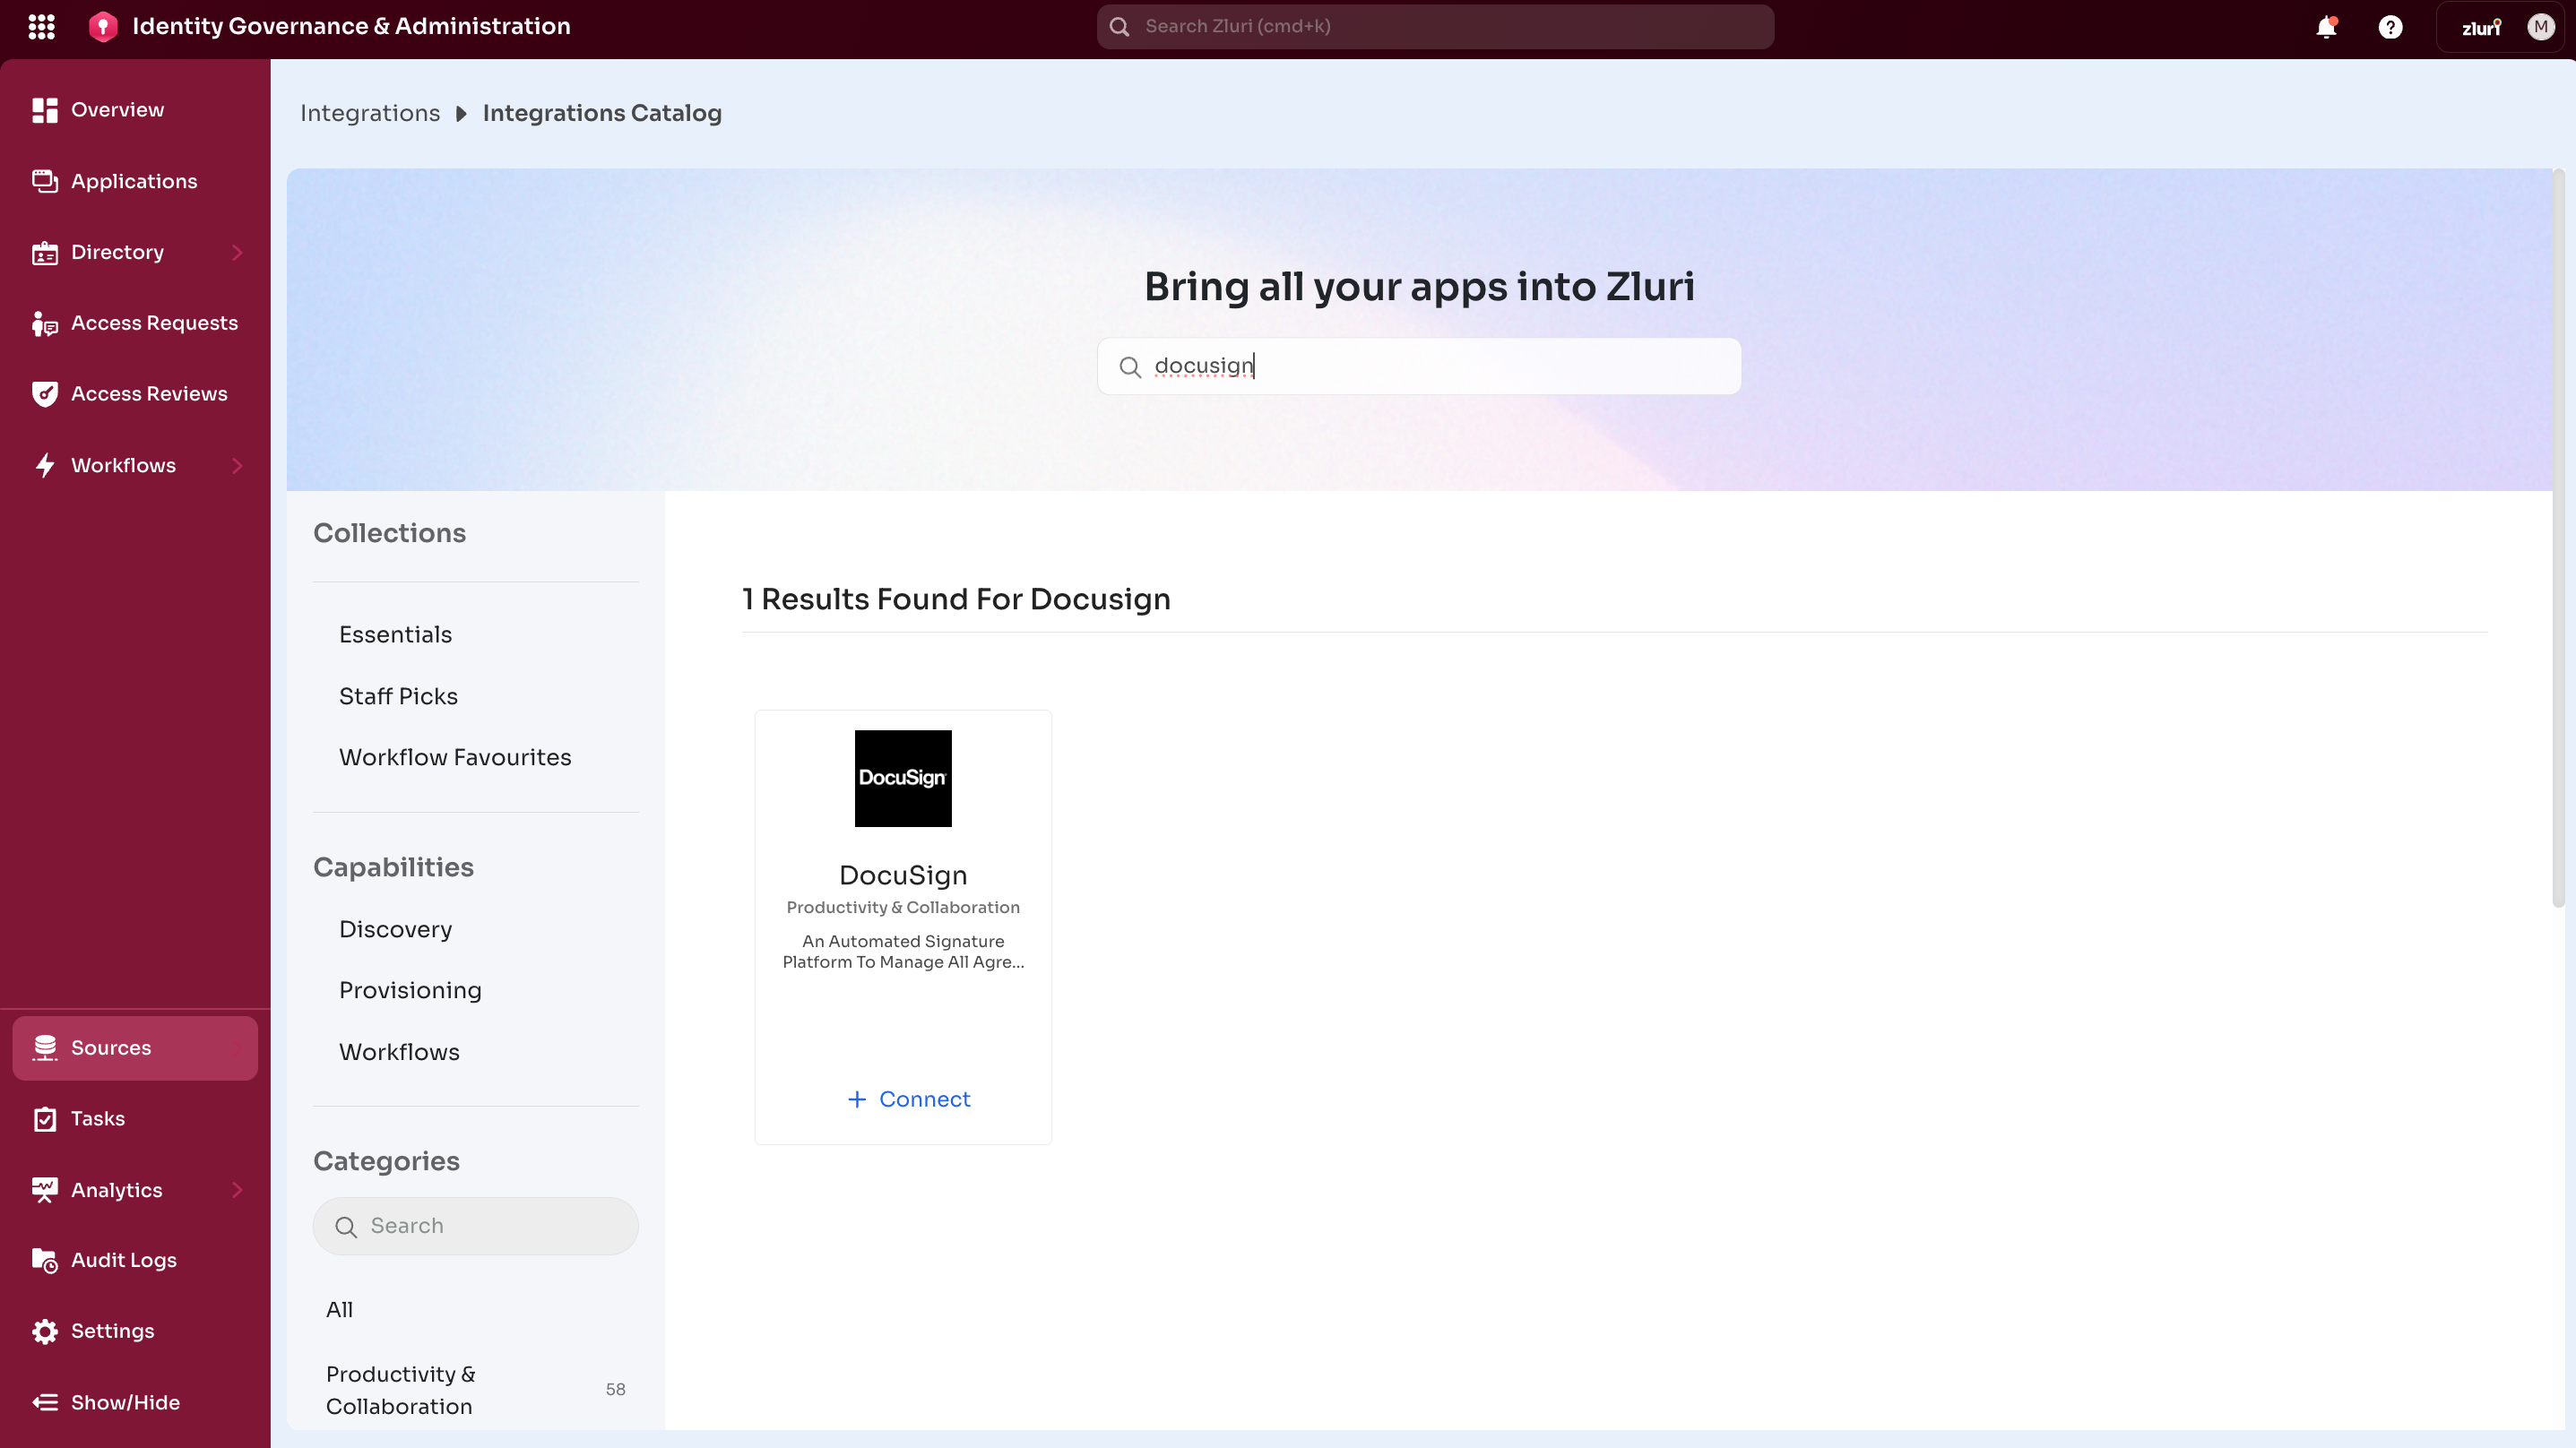This screenshot has height=1448, width=2576.
Task: Open the Audit Logs section
Action: 123,1260
